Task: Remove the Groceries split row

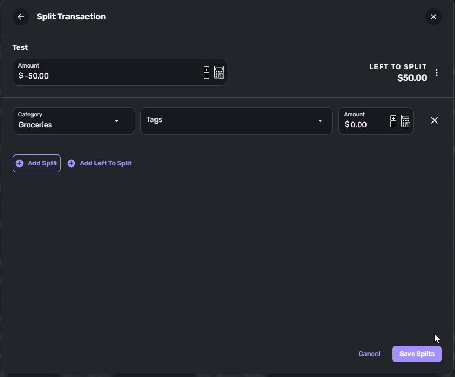Action: (x=434, y=120)
